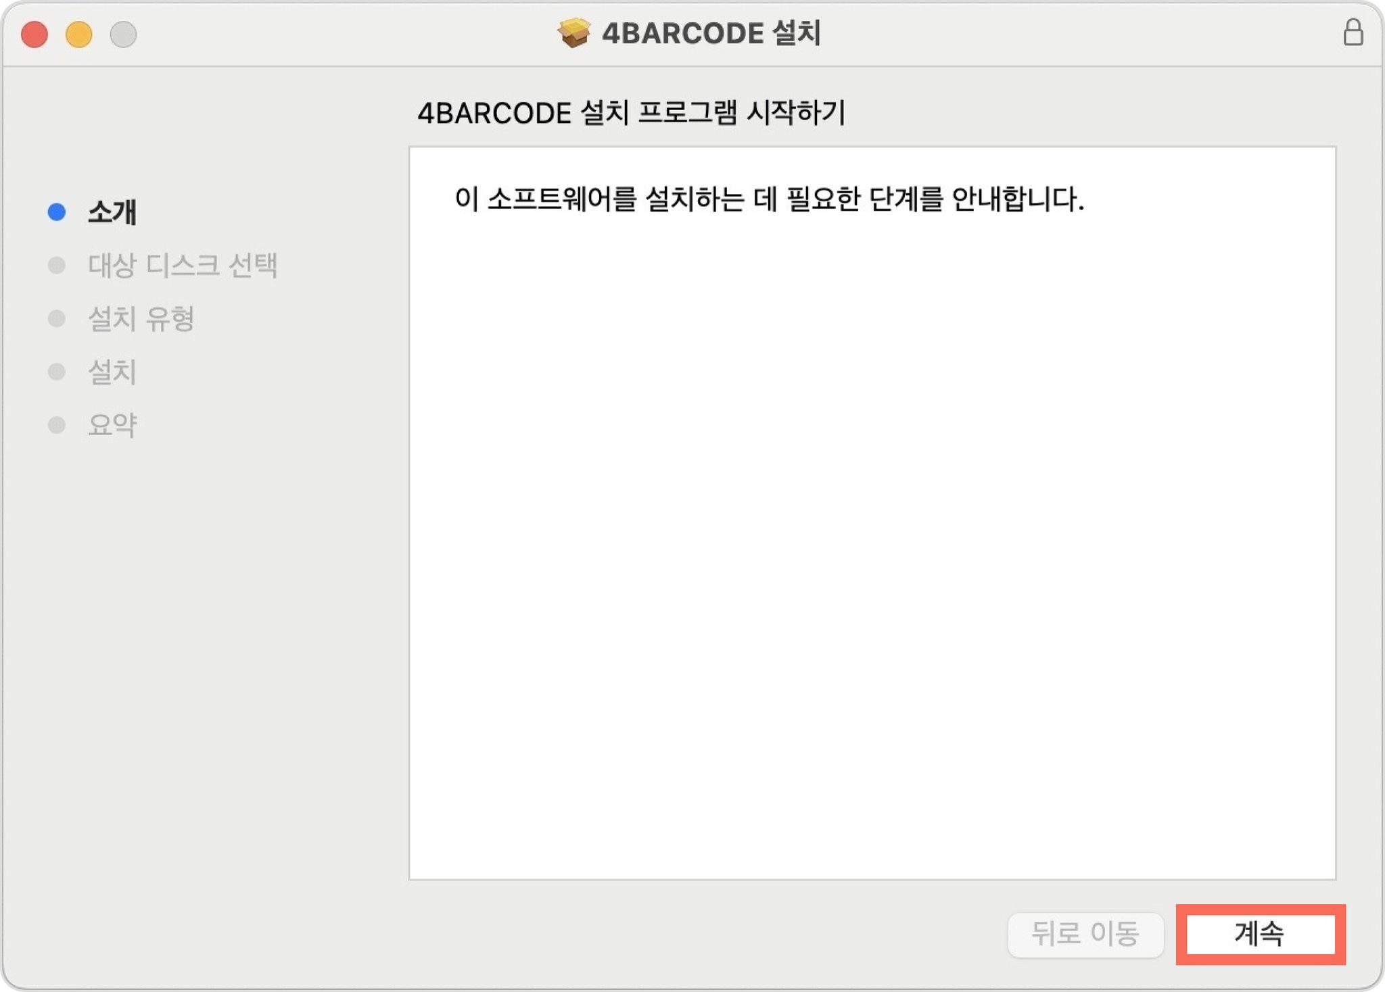Image resolution: width=1385 pixels, height=992 pixels.
Task: Minimize the window with the yellow button
Action: coord(79,34)
